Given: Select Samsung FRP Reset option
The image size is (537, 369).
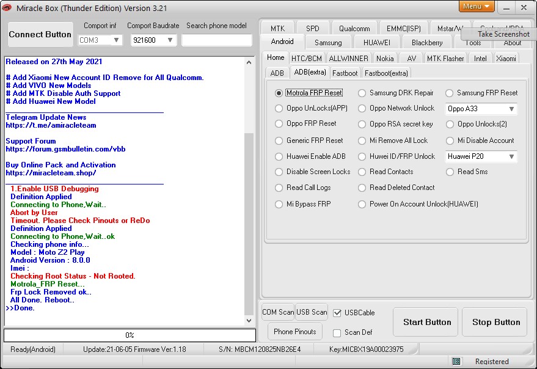Looking at the screenshot, I should click(449, 93).
